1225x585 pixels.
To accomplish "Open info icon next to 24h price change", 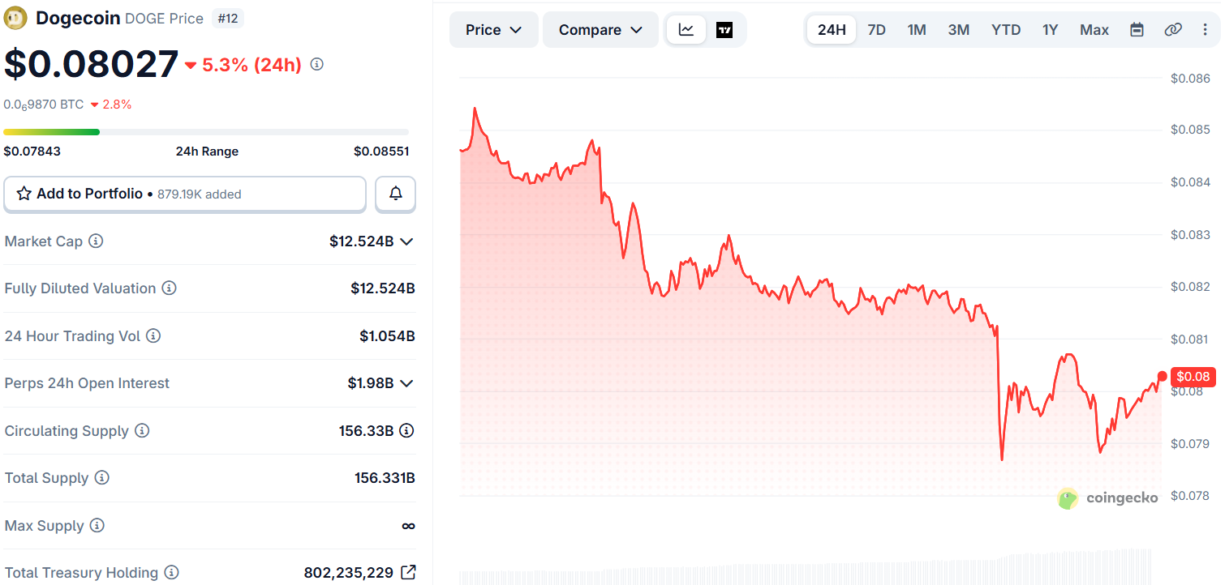I will (x=317, y=64).
